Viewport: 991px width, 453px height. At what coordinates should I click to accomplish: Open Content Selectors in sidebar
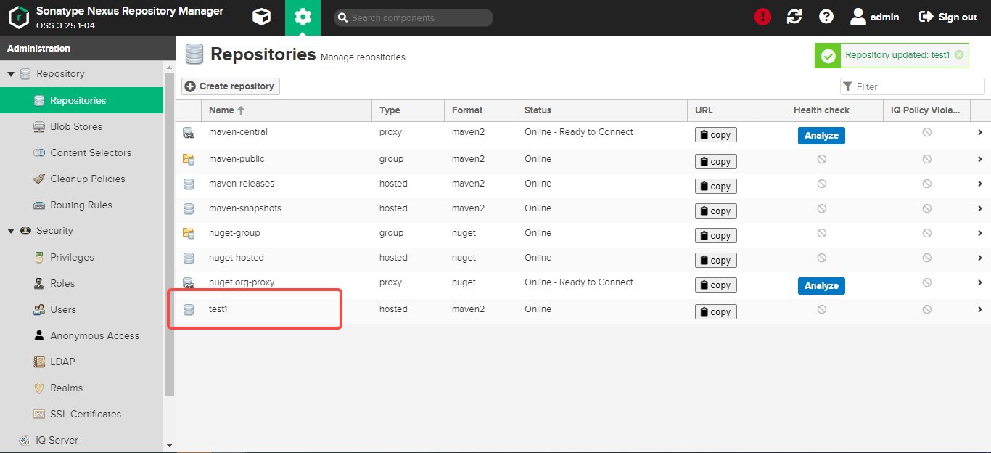[x=81, y=152]
